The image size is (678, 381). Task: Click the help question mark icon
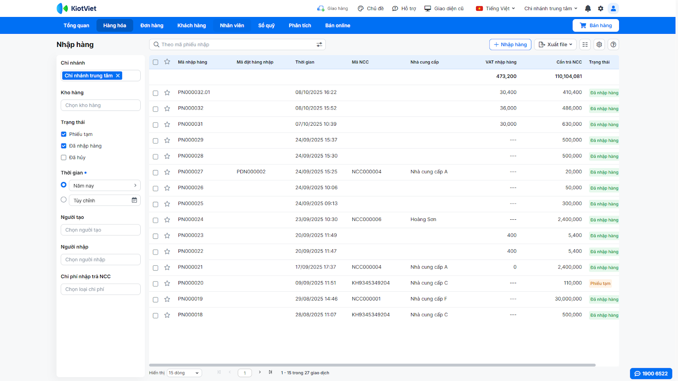tap(613, 44)
